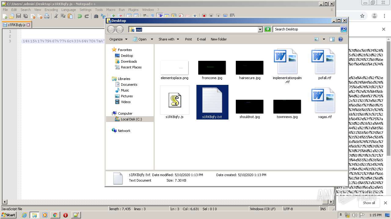Screen dimensions: 391x219
Task: Toggle Show all characters pilcrow icon
Action: [x=152, y=16]
